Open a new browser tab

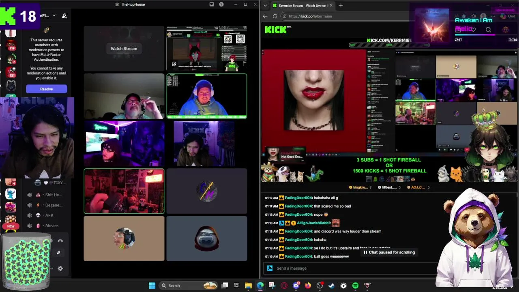pyautogui.click(x=341, y=5)
